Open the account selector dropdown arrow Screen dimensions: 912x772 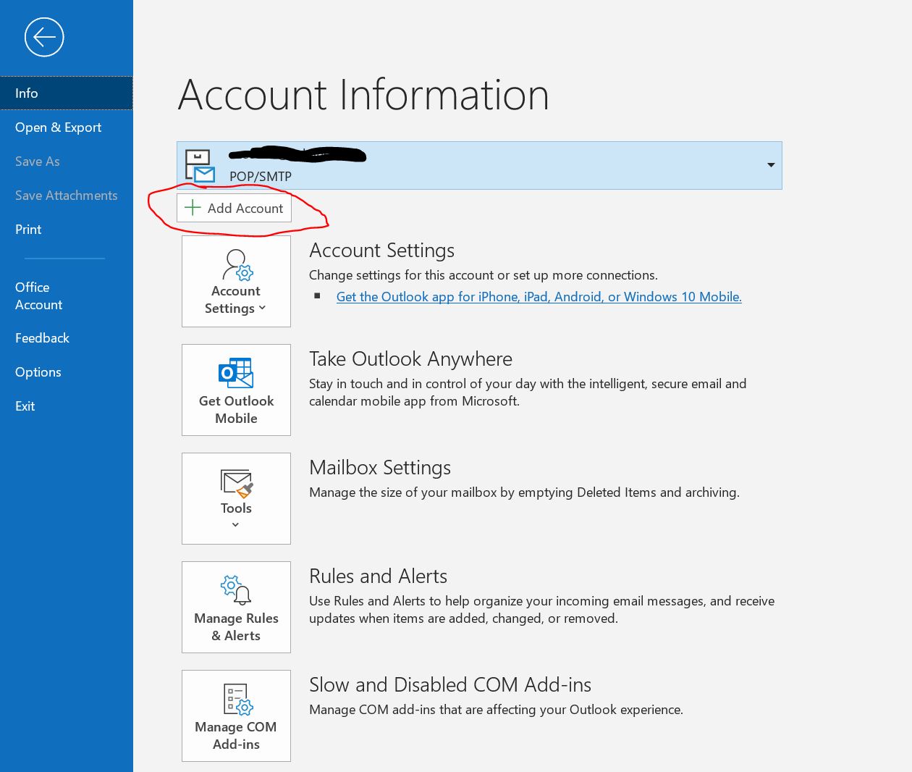[771, 165]
